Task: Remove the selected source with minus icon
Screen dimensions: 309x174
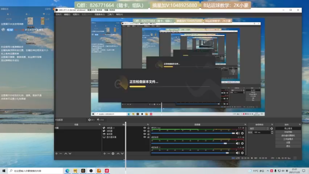Action: [x=109, y=154]
